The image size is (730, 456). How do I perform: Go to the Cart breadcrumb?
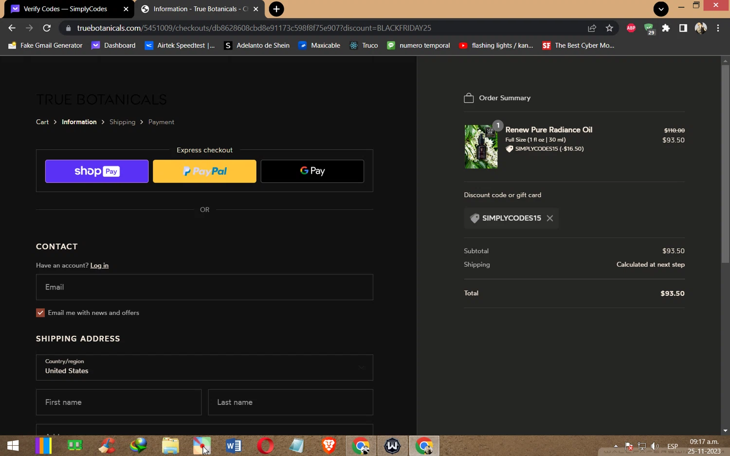(x=42, y=122)
